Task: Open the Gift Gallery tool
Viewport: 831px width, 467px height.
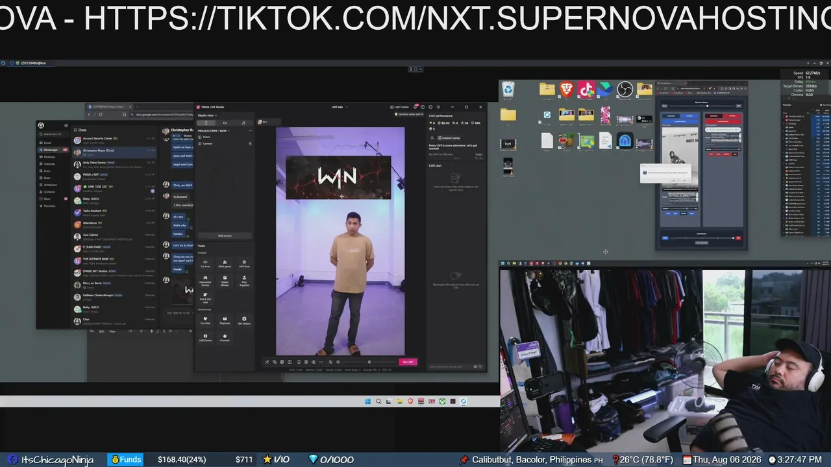Action: pos(244,320)
